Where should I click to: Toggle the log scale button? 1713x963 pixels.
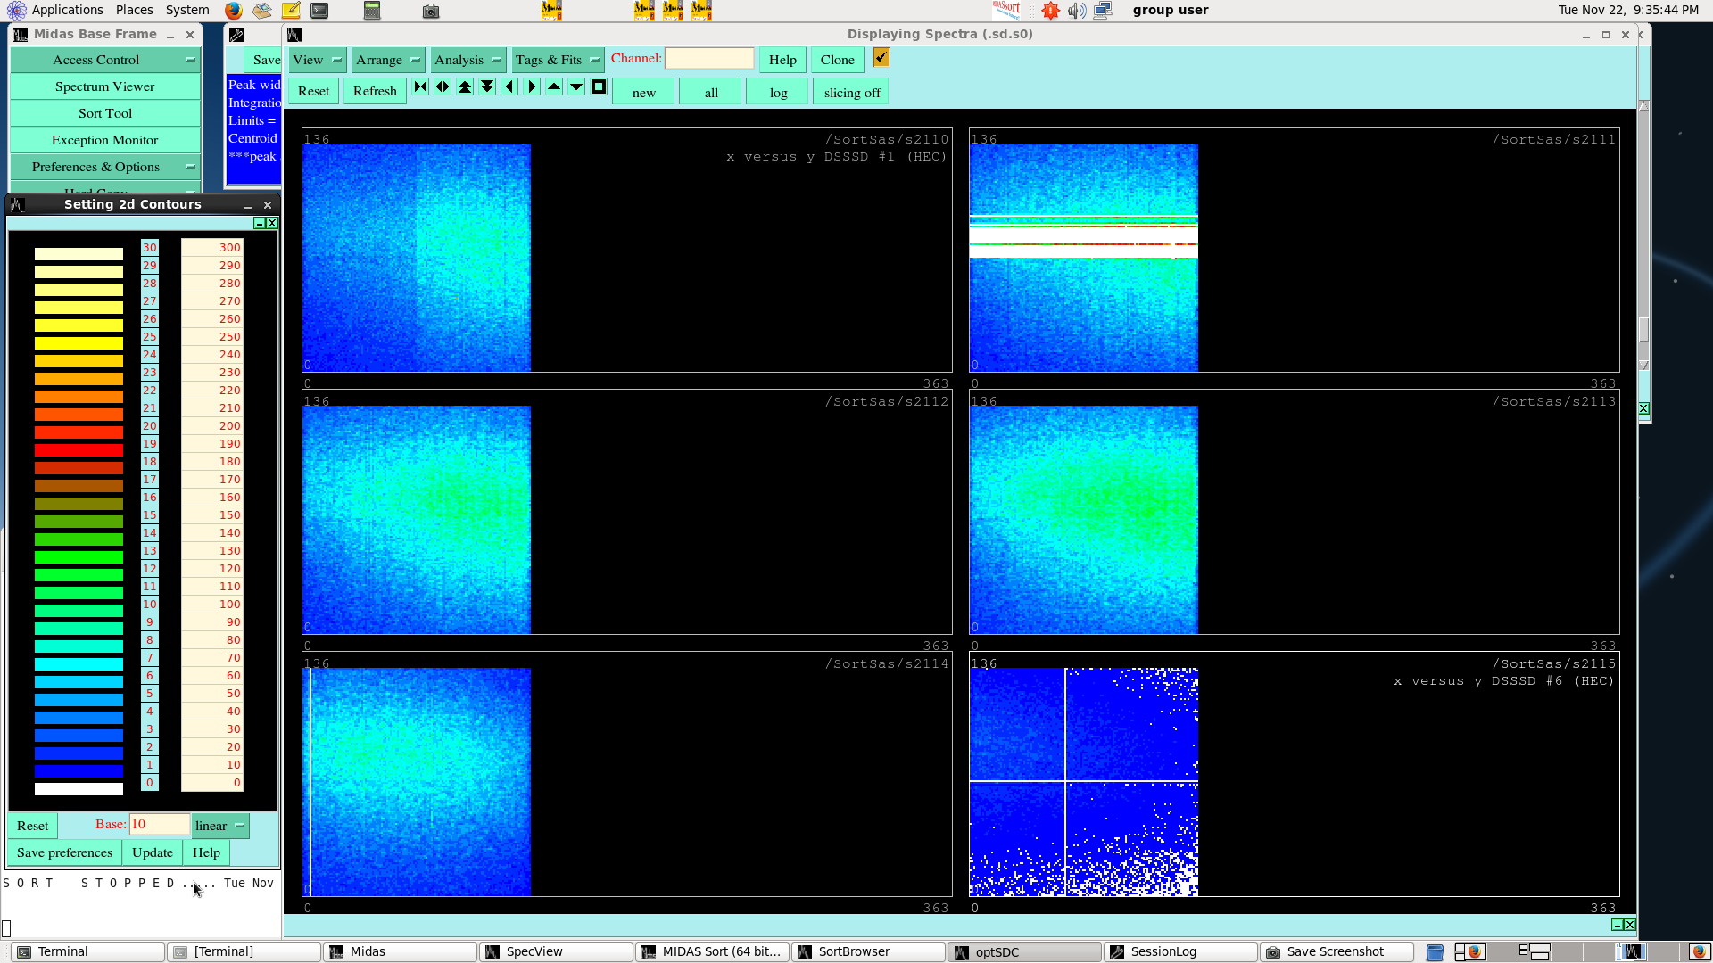(x=779, y=92)
